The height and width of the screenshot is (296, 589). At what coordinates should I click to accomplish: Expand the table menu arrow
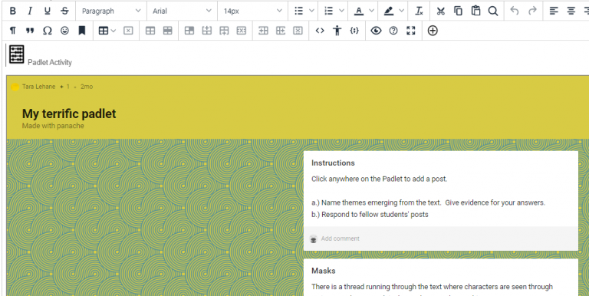click(x=114, y=31)
